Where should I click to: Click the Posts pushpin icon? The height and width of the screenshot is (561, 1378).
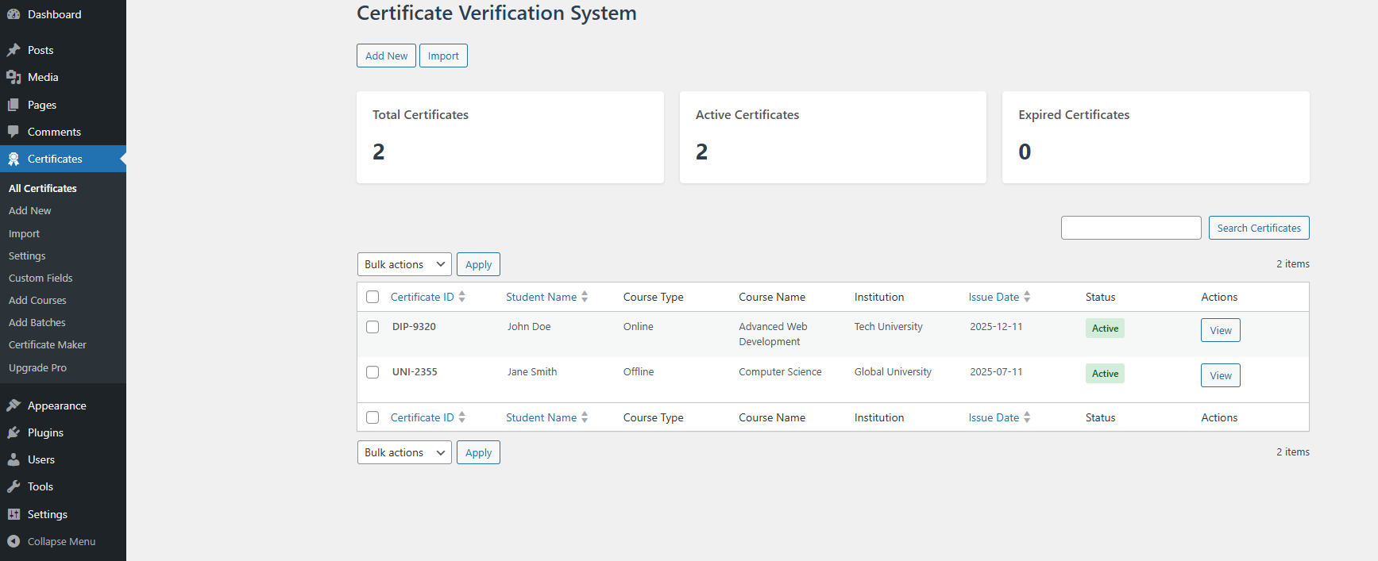pyautogui.click(x=14, y=50)
